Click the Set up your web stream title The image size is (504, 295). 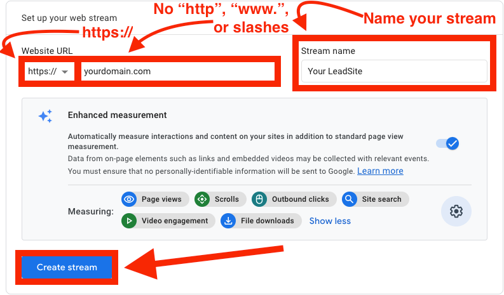point(69,17)
